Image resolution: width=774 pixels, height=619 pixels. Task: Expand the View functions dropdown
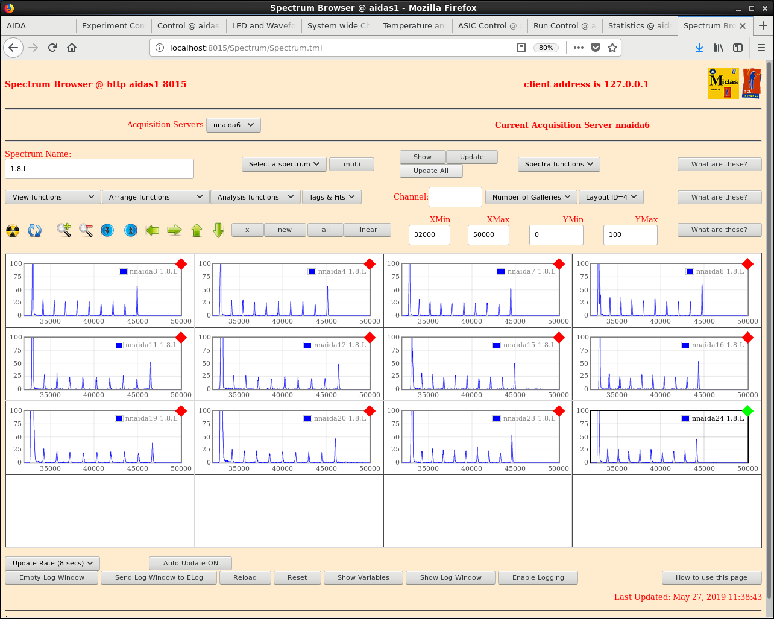[53, 197]
